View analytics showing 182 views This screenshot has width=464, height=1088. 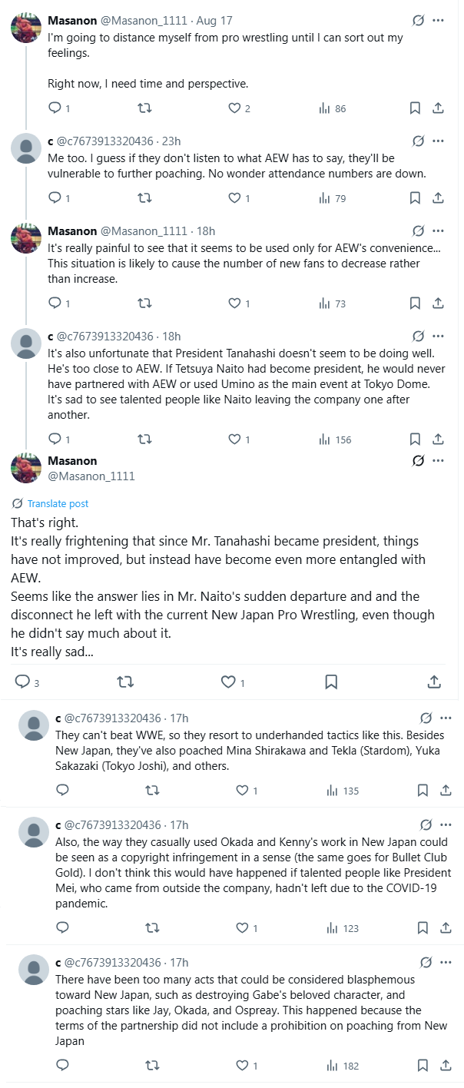343,1066
